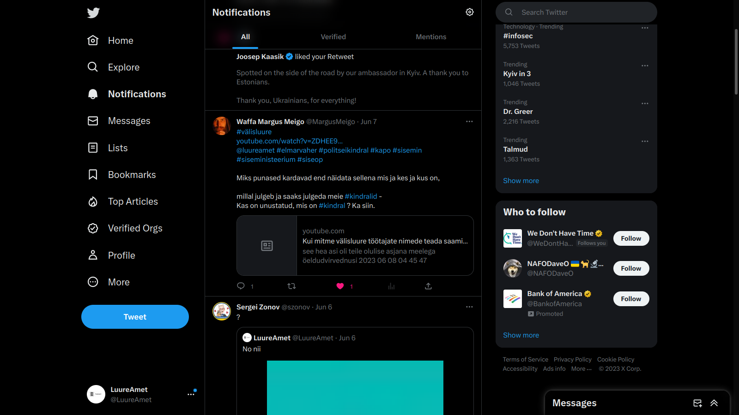Open options for Kyiv in 3 trend
Screen dimensions: 739x415
coord(645,65)
